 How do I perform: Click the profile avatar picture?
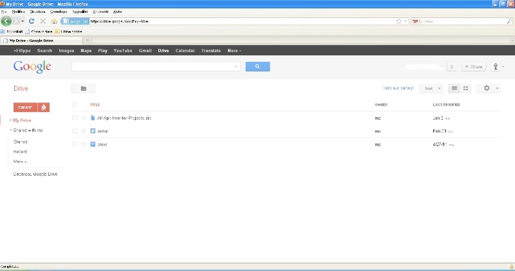click(496, 66)
